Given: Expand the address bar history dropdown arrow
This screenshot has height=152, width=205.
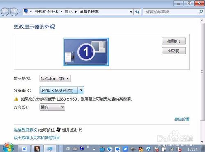Looking at the screenshot, I should click(131, 12).
